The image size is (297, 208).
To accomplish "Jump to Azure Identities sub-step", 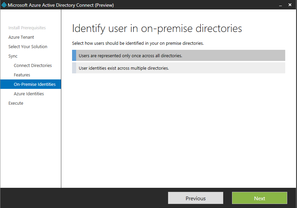I will coord(29,94).
